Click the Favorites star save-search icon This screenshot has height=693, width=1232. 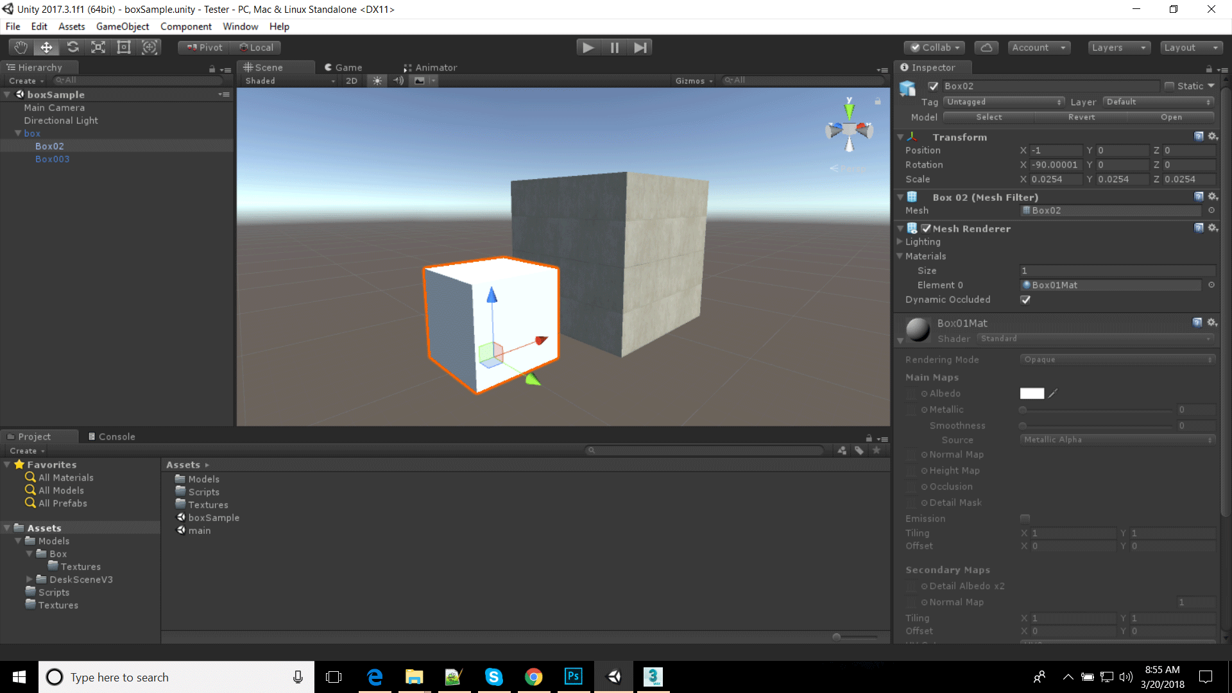click(x=877, y=450)
